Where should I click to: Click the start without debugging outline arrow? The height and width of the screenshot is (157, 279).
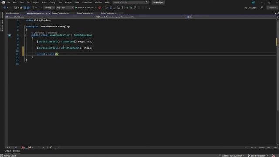point(95,8)
